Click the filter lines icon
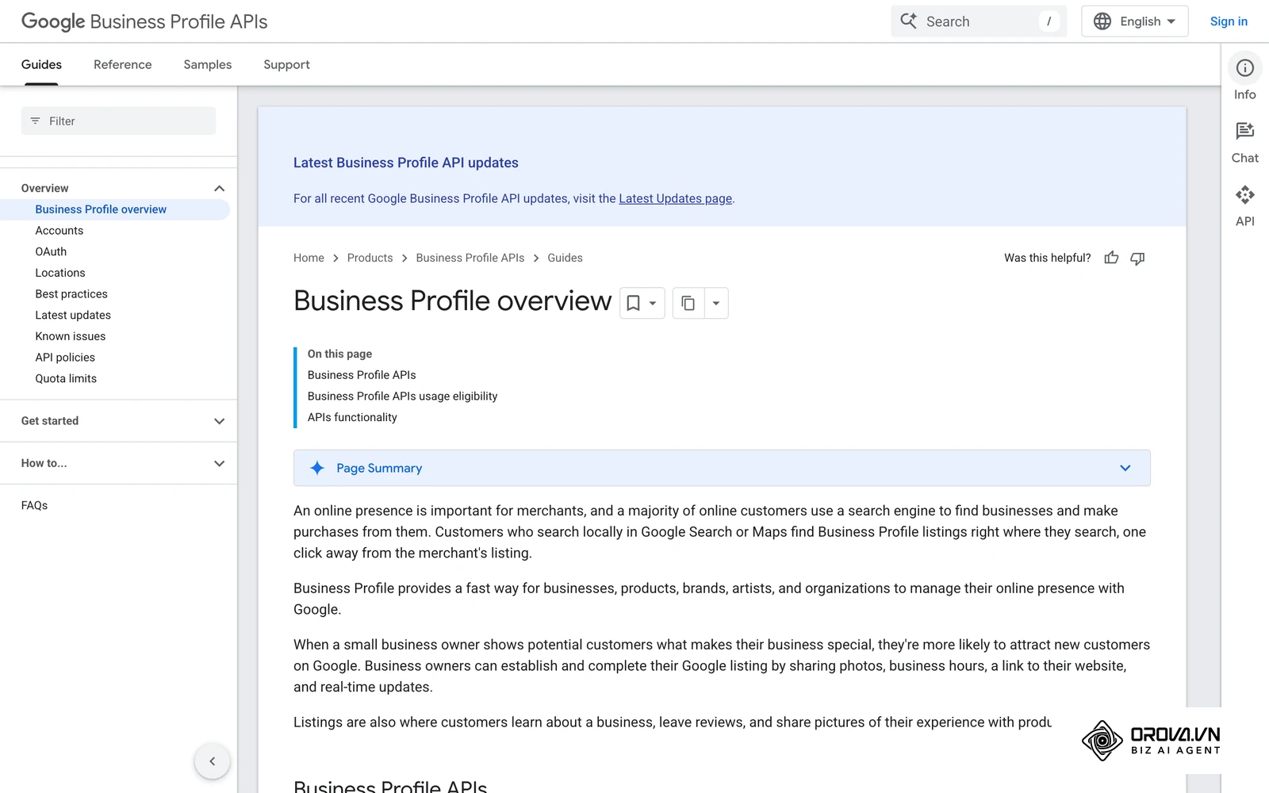1269x793 pixels. [x=35, y=121]
